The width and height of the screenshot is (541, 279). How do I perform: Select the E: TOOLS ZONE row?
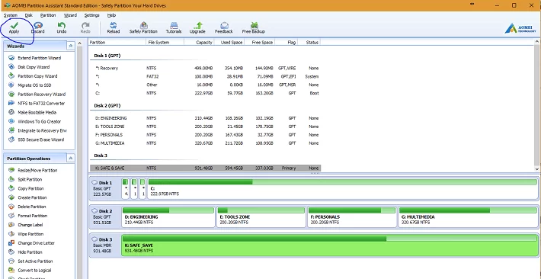(205, 127)
